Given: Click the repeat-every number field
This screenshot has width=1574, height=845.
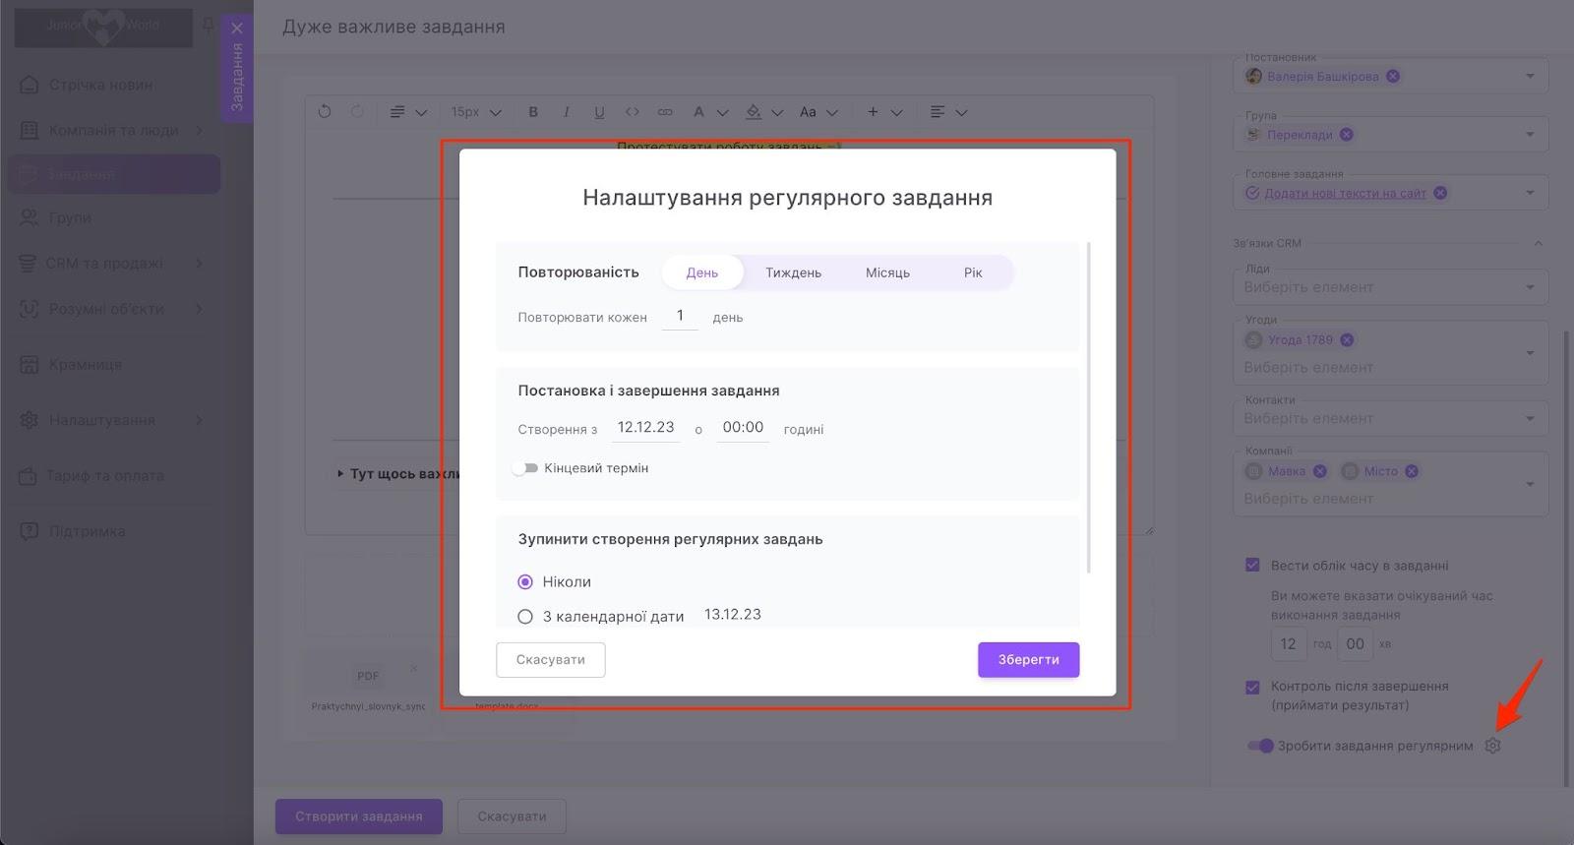Looking at the screenshot, I should (x=680, y=316).
